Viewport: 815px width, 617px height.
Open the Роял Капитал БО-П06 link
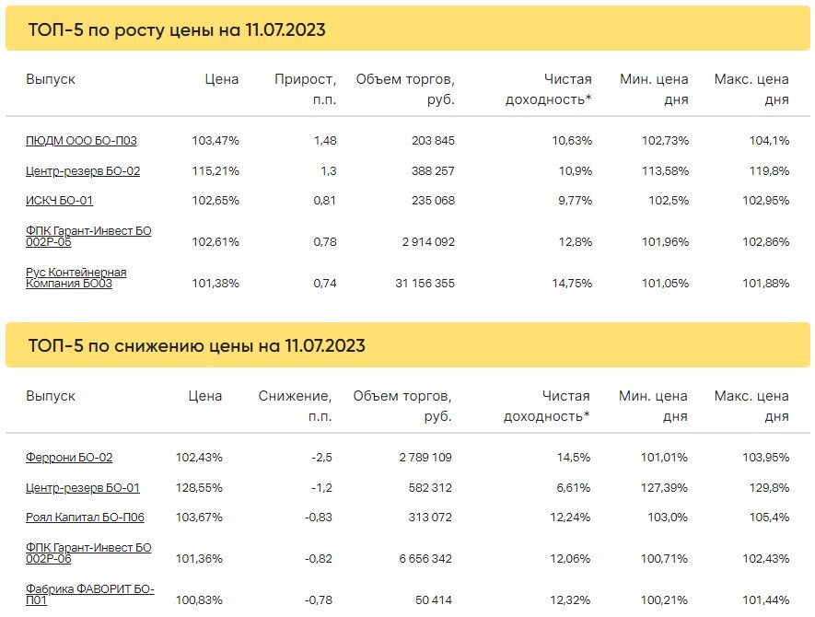pos(85,518)
